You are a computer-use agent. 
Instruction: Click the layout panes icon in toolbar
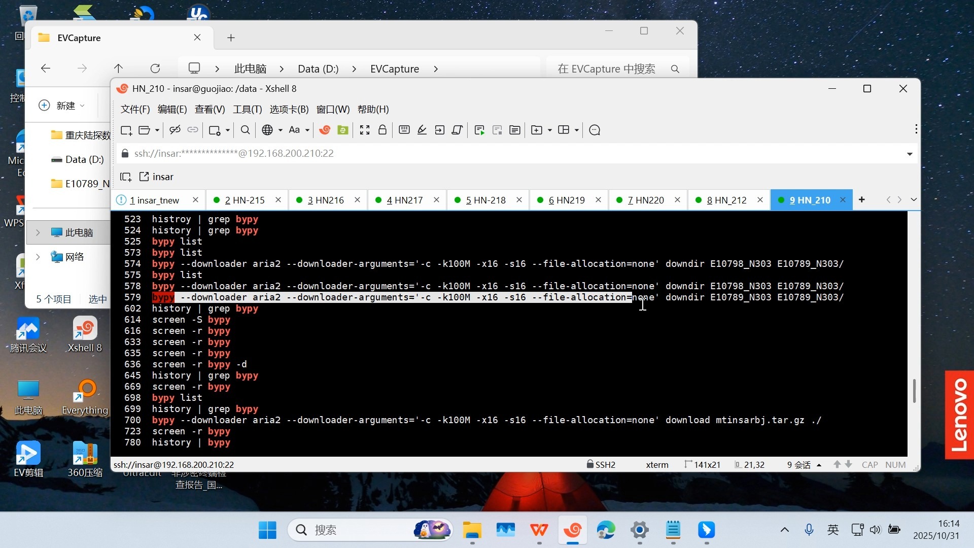click(564, 130)
